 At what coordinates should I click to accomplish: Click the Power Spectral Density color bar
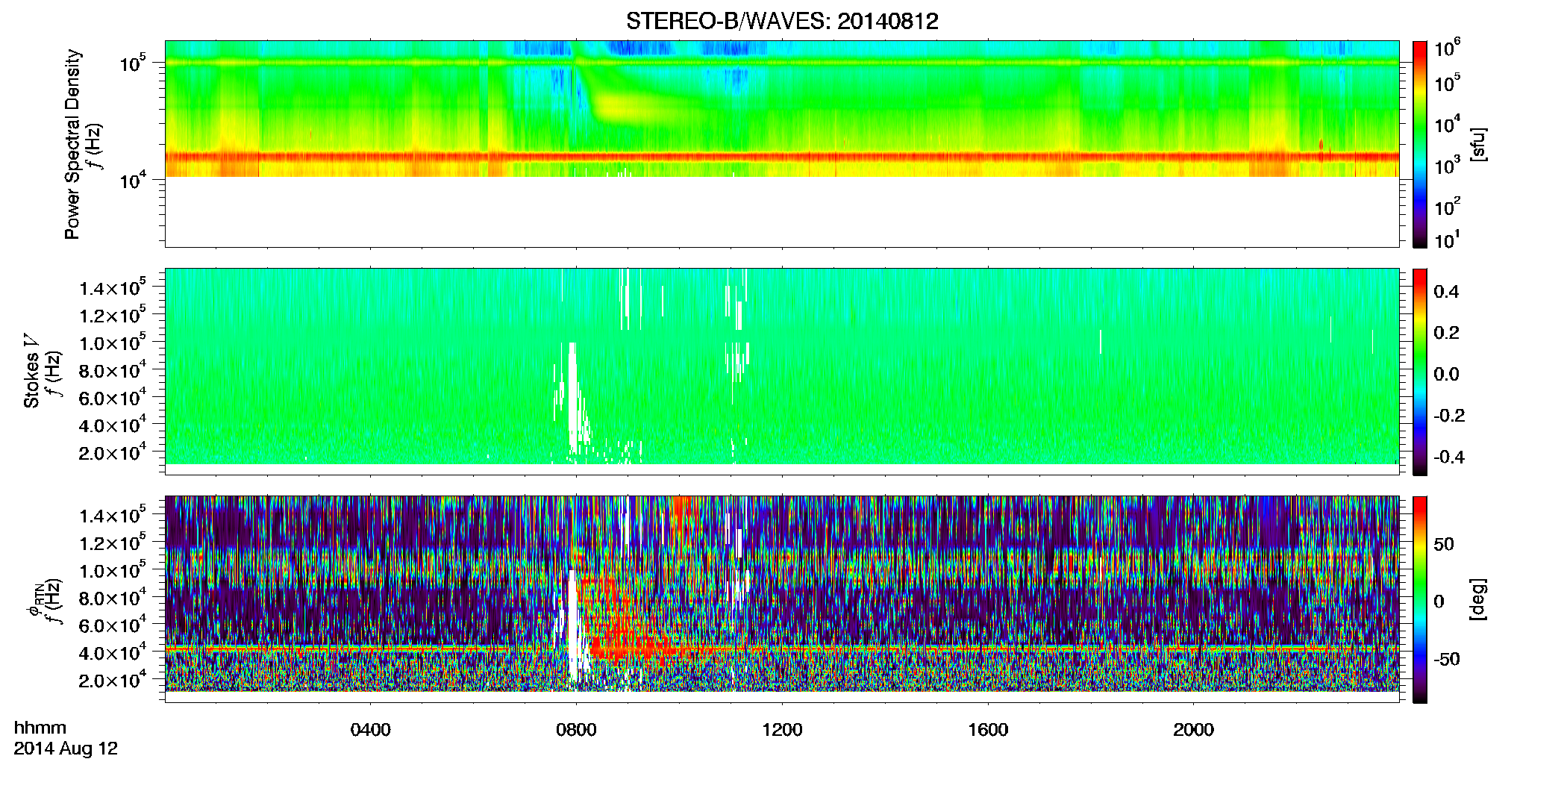[x=1420, y=144]
